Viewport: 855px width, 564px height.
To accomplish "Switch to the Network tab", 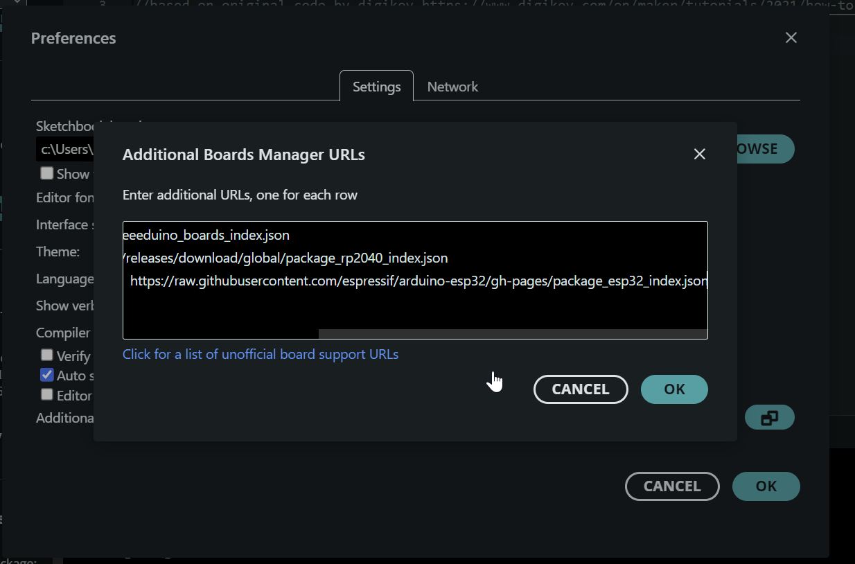I will pos(452,87).
